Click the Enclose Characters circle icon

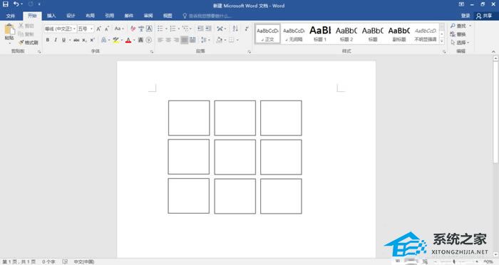coord(148,40)
